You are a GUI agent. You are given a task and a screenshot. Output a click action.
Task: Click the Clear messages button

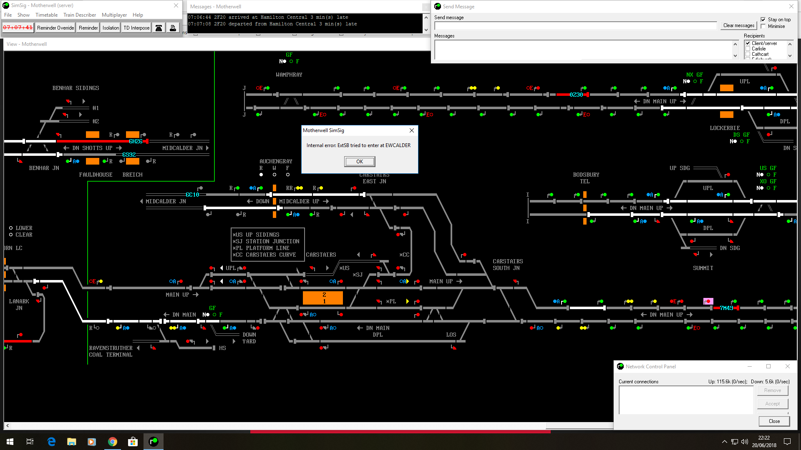(738, 25)
